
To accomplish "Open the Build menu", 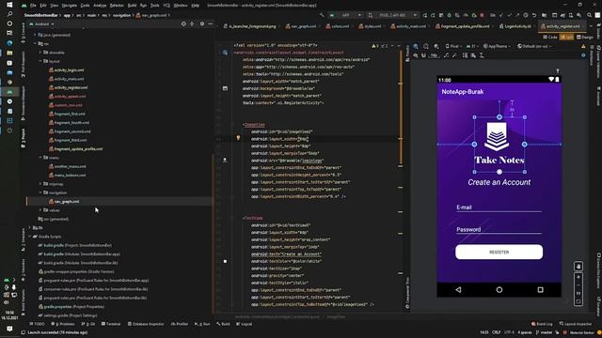I will [x=132, y=6].
